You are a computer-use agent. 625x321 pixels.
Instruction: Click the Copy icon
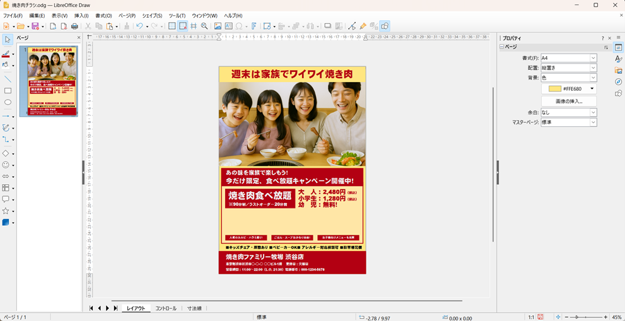(x=98, y=26)
